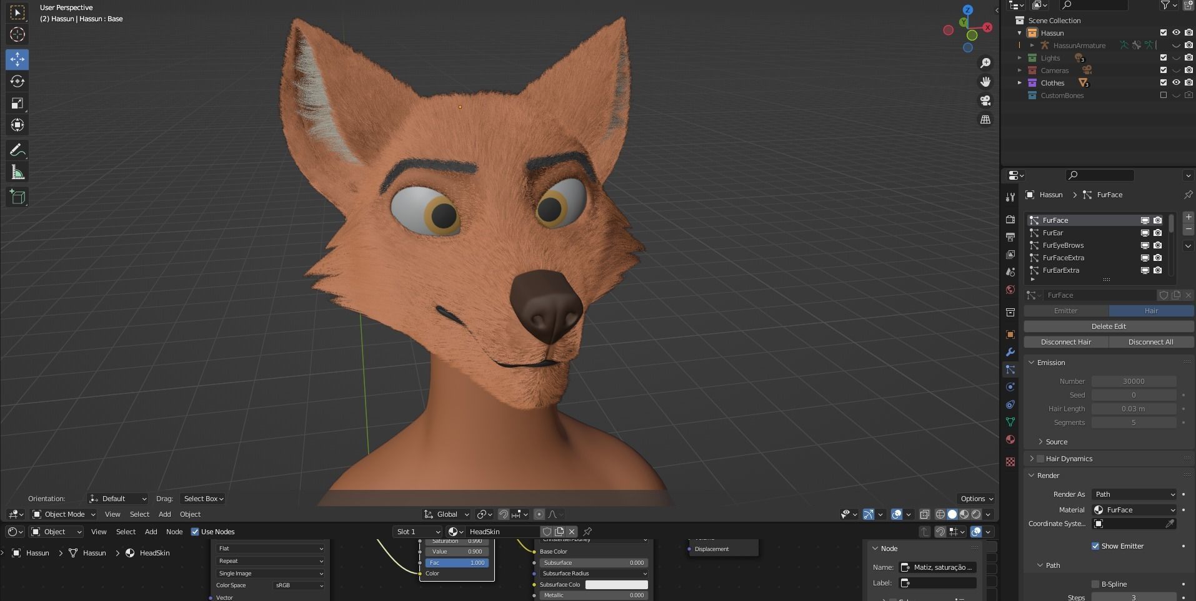This screenshot has width=1196, height=601.
Task: Enable the Hair Dynamics checkbox
Action: pos(1040,459)
